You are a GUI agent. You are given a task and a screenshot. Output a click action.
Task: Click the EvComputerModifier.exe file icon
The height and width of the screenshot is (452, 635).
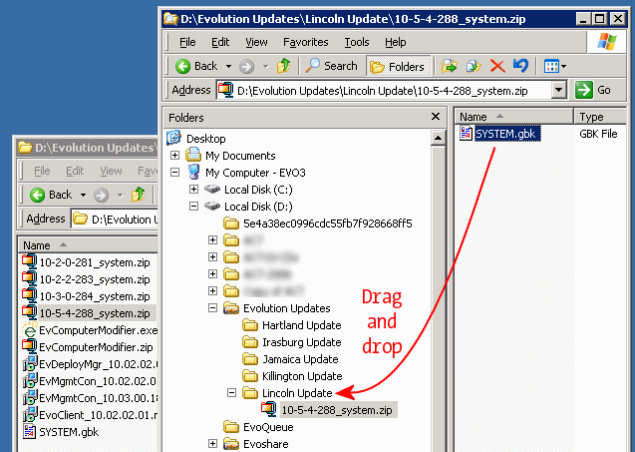[30, 329]
